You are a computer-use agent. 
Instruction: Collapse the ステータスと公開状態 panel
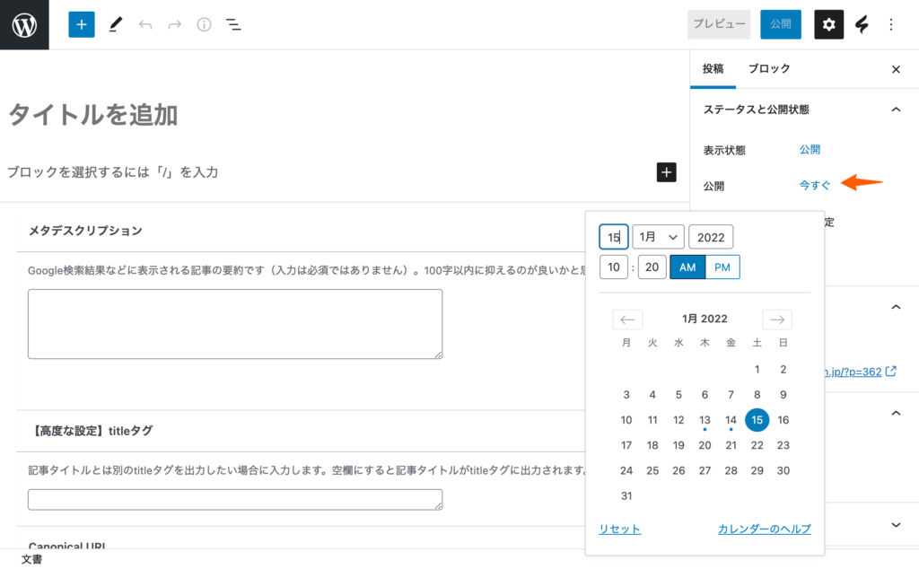pyautogui.click(x=895, y=109)
